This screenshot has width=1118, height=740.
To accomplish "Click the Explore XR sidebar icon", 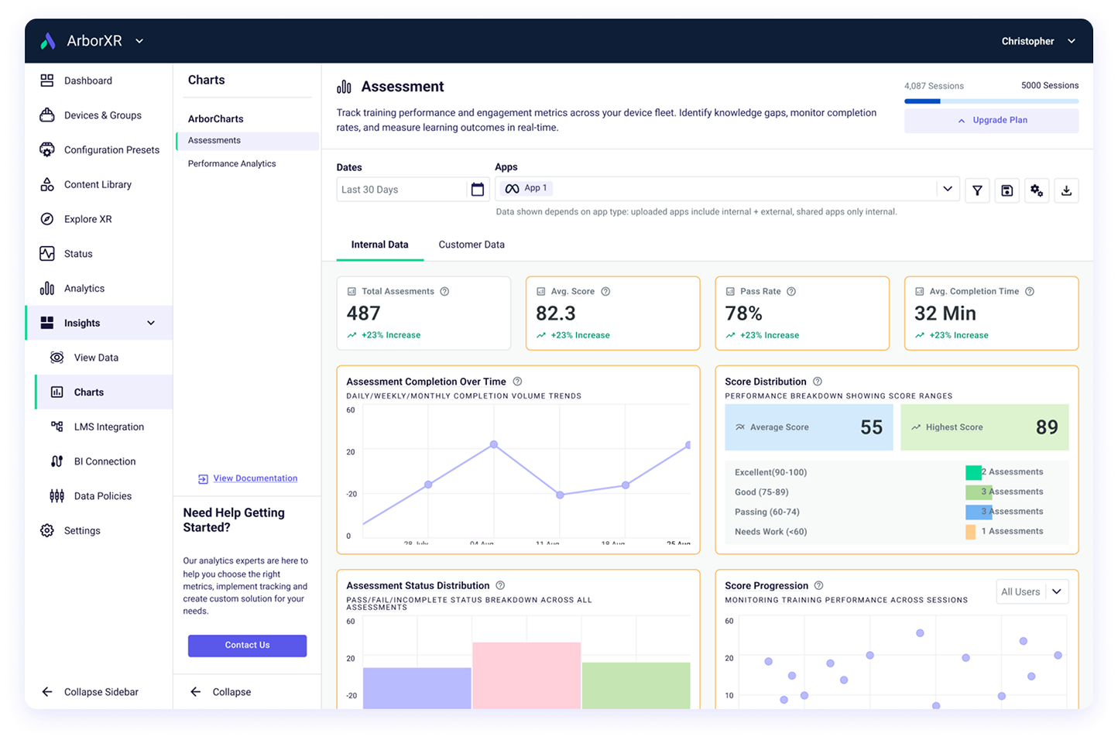I will click(x=47, y=218).
